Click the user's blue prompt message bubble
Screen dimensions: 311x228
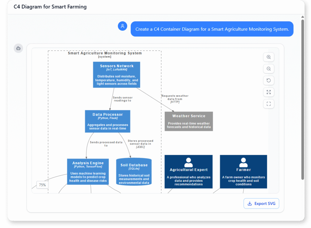click(212, 29)
